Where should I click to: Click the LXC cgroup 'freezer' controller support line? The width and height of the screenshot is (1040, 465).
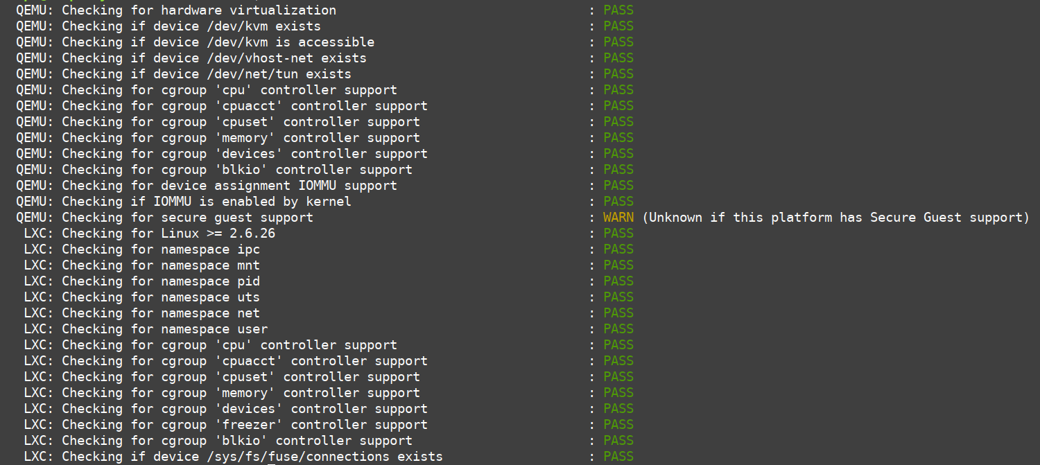point(225,425)
